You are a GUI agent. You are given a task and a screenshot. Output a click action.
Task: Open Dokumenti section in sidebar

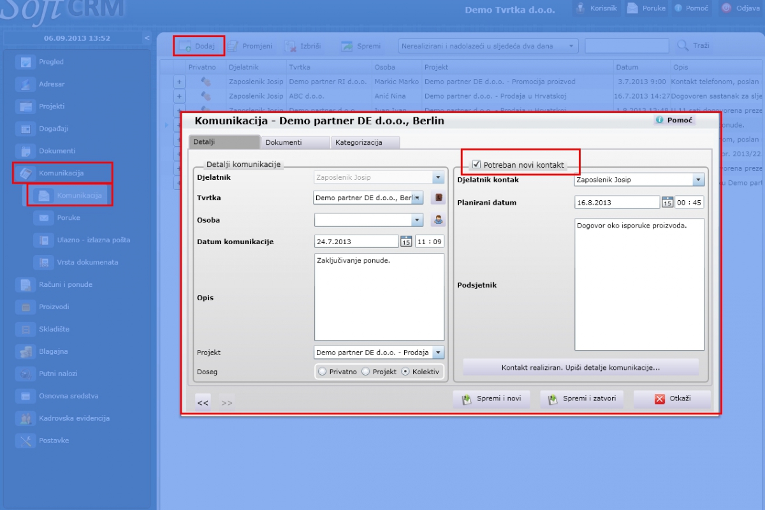click(57, 151)
